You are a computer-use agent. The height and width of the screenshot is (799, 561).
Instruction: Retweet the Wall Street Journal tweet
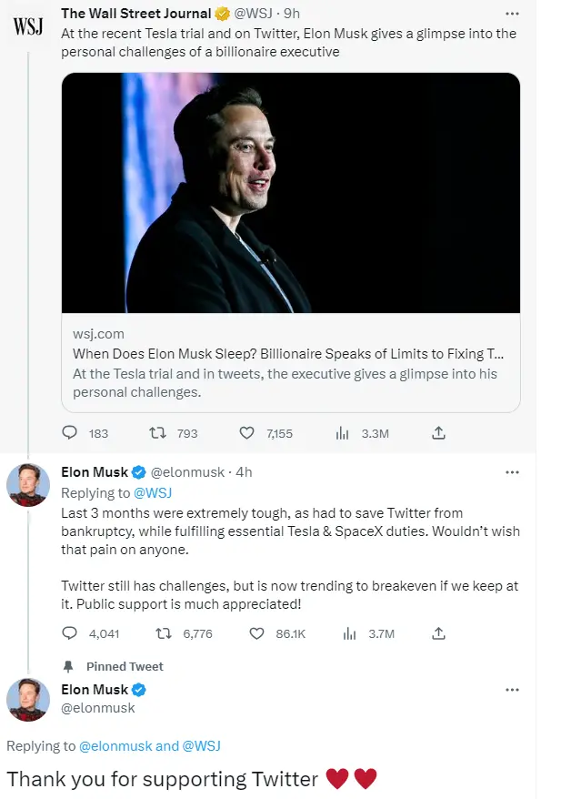pos(157,433)
